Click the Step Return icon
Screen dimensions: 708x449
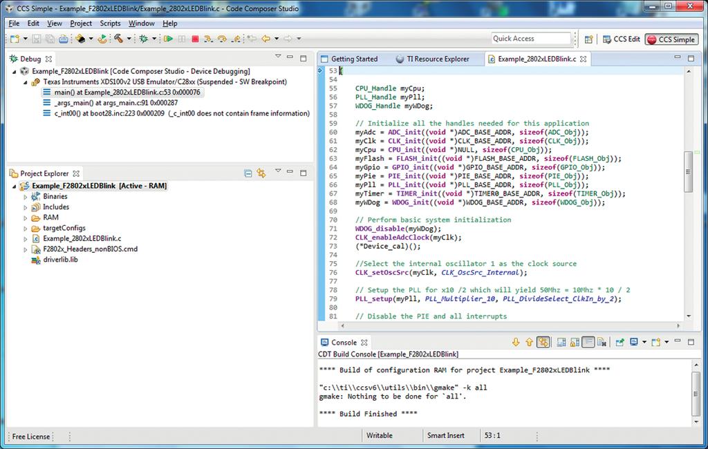[x=236, y=39]
